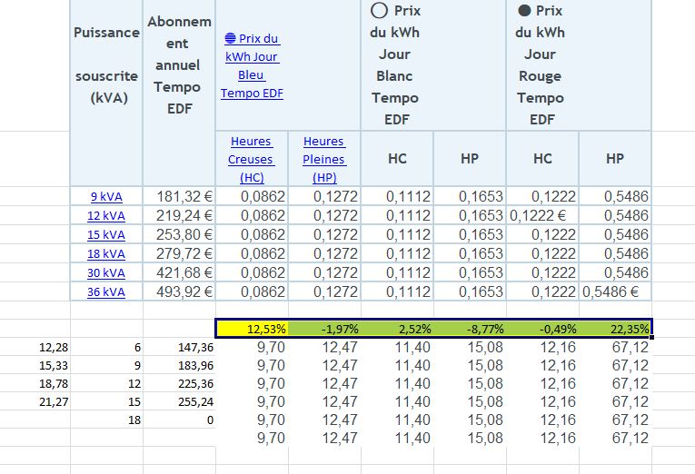Select the green cell showing -0,49%

[x=542, y=329]
